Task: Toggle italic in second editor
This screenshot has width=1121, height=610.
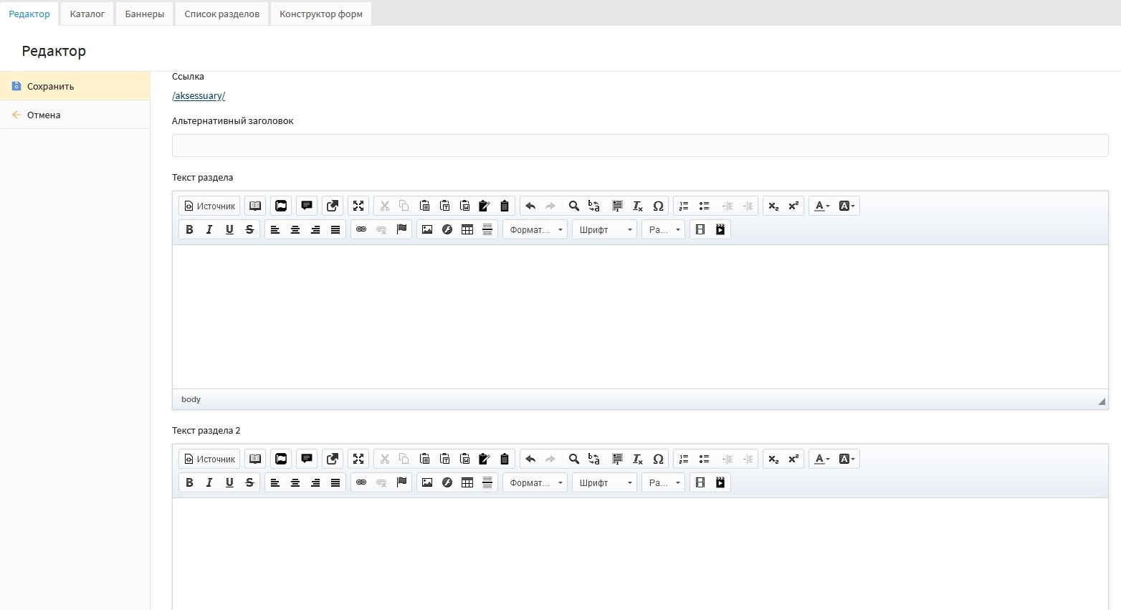Action: click(x=209, y=482)
